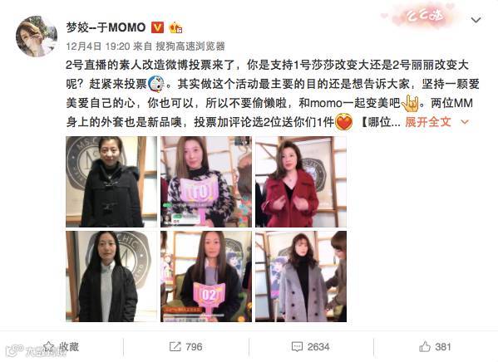Open the 梦姣--于MOMO username link

(106, 27)
